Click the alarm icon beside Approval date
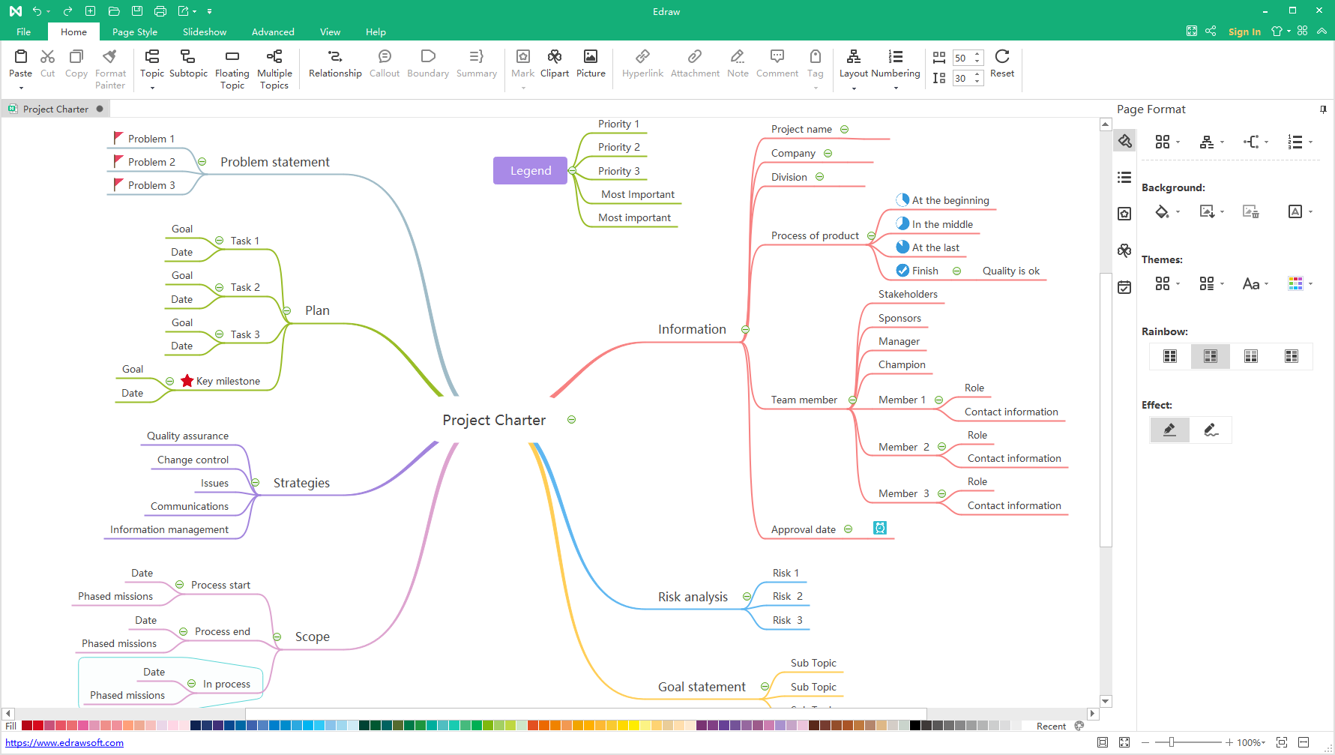Viewport: 1335px width, 755px height. (x=880, y=529)
